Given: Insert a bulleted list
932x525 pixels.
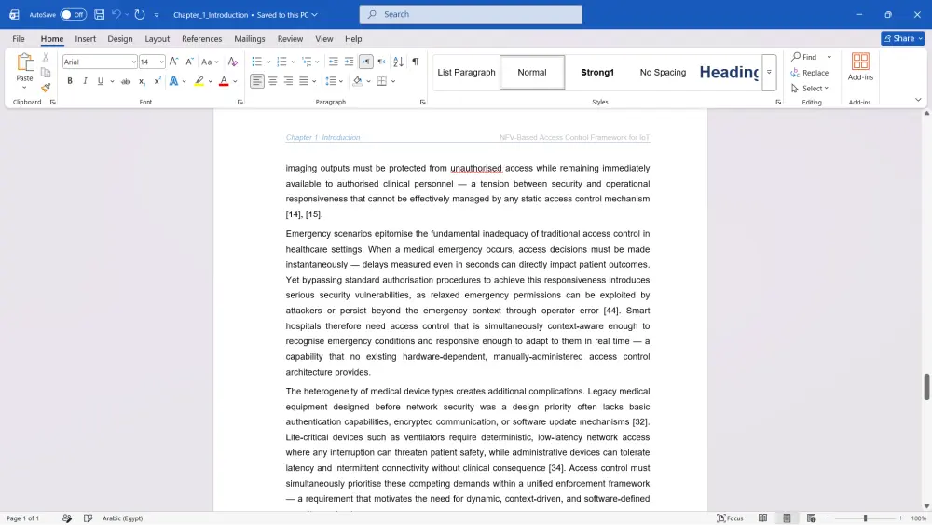Looking at the screenshot, I should (x=257, y=62).
